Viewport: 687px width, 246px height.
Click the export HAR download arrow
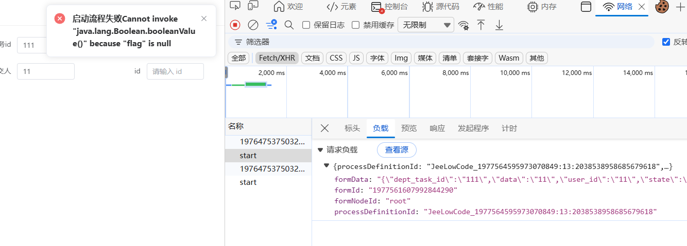tap(499, 25)
